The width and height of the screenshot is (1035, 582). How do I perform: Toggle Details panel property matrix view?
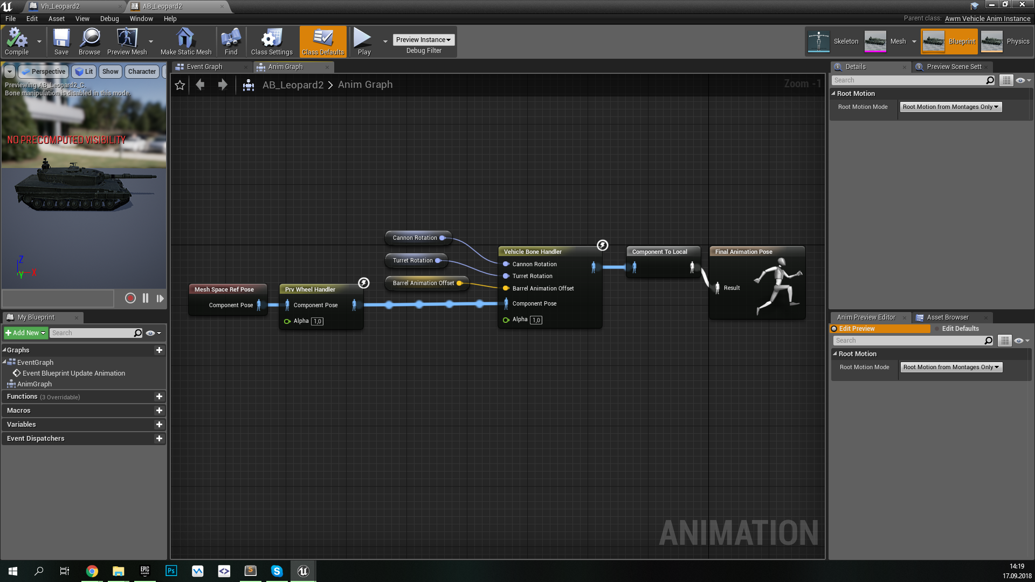[1006, 80]
